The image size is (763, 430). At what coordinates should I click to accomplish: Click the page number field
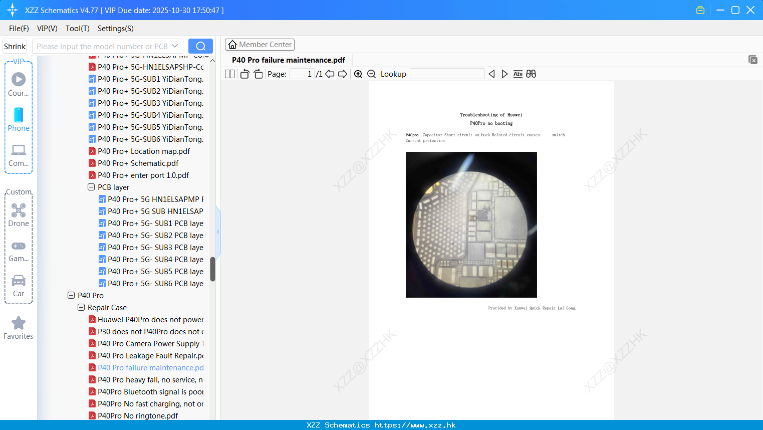click(302, 74)
